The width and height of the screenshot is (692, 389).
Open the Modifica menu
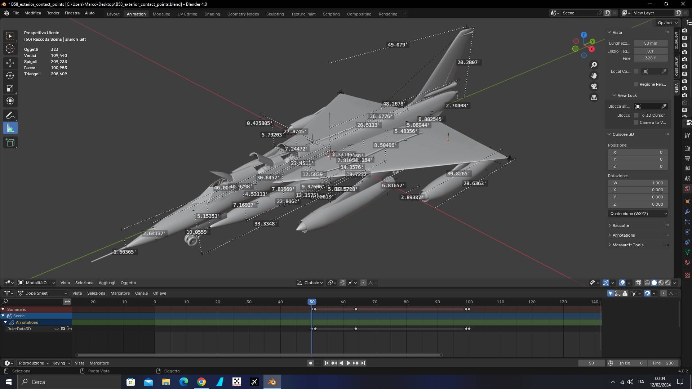tap(32, 13)
